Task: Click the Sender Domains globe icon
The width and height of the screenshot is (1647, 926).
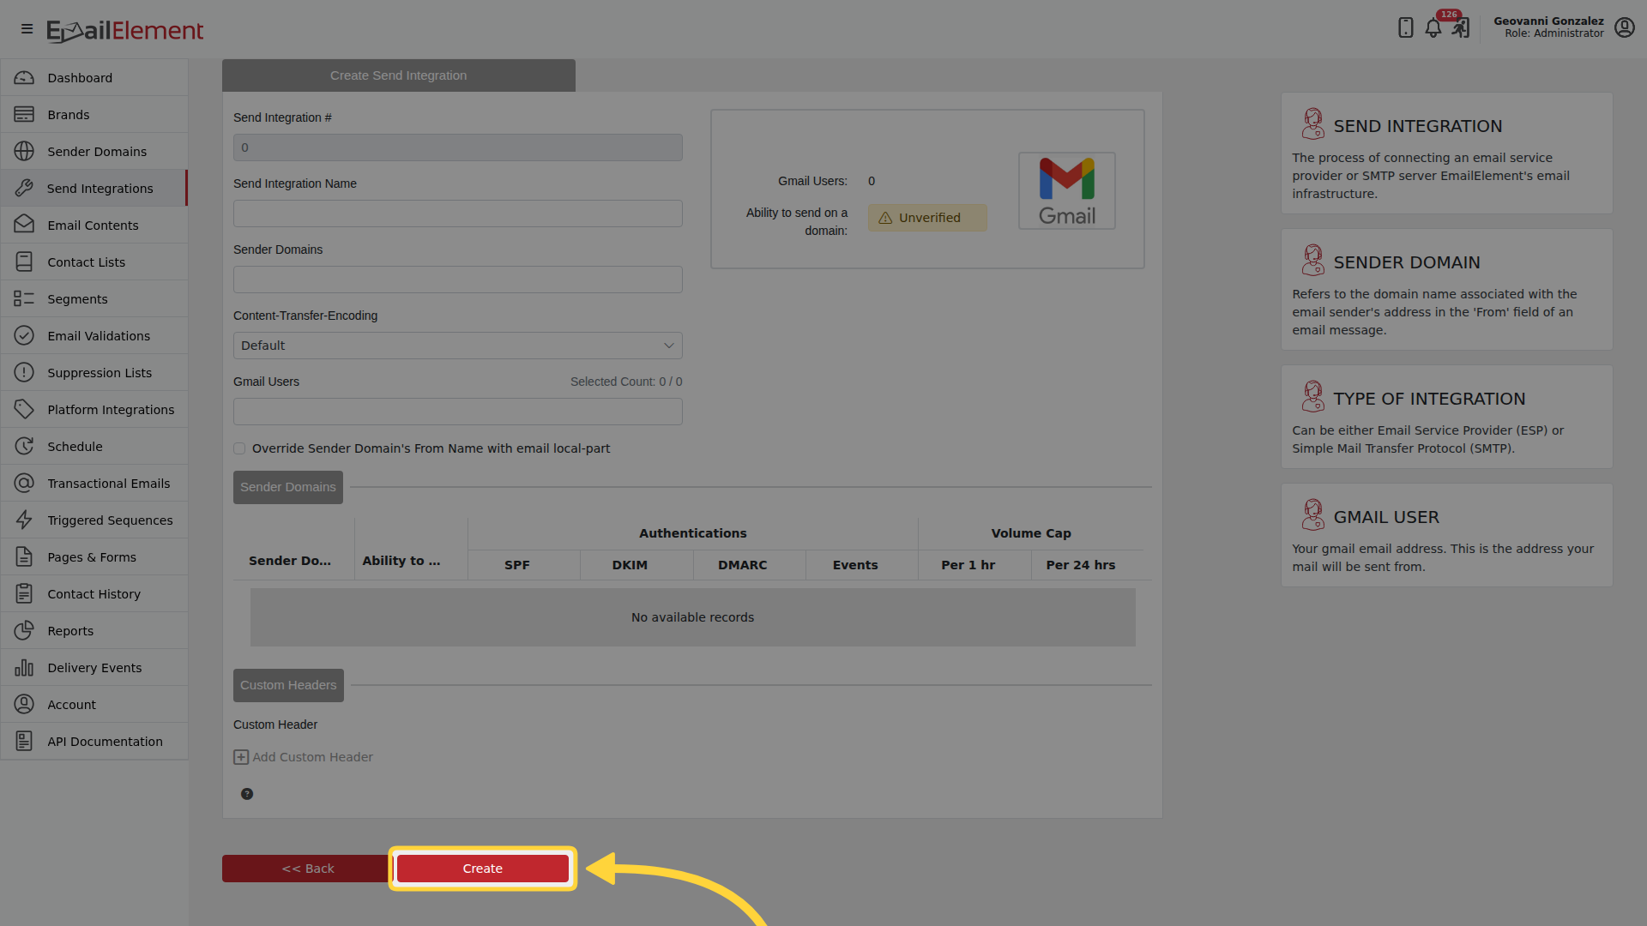Action: point(24,152)
